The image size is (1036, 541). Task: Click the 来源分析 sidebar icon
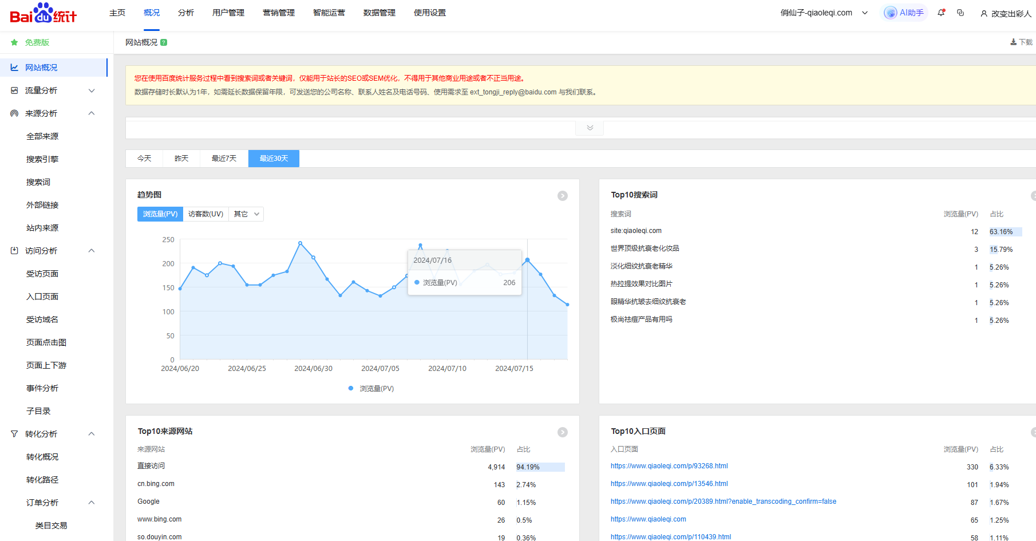click(x=14, y=113)
